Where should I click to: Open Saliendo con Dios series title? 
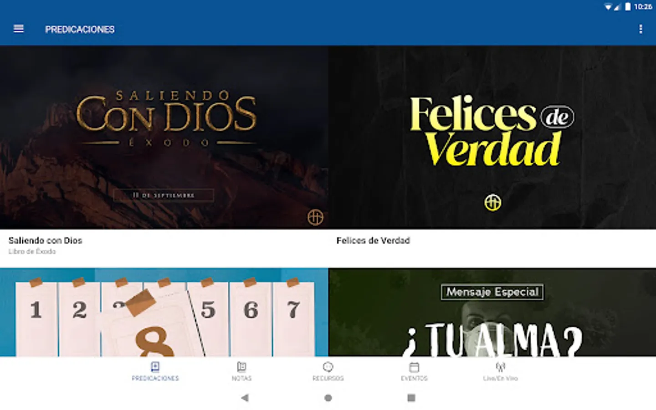[x=46, y=241]
